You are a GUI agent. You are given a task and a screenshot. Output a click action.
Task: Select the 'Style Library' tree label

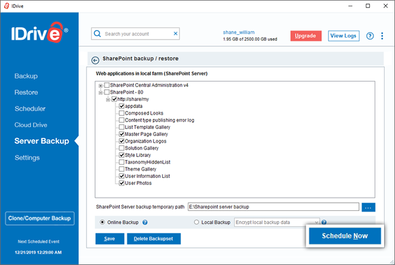[x=138, y=155]
